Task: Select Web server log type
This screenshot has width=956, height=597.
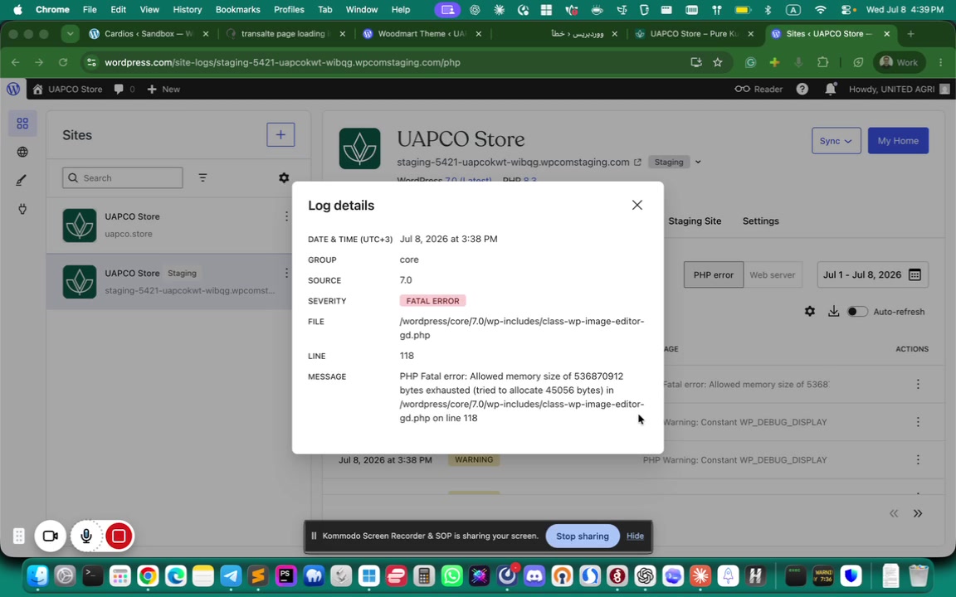Action: pos(773,274)
